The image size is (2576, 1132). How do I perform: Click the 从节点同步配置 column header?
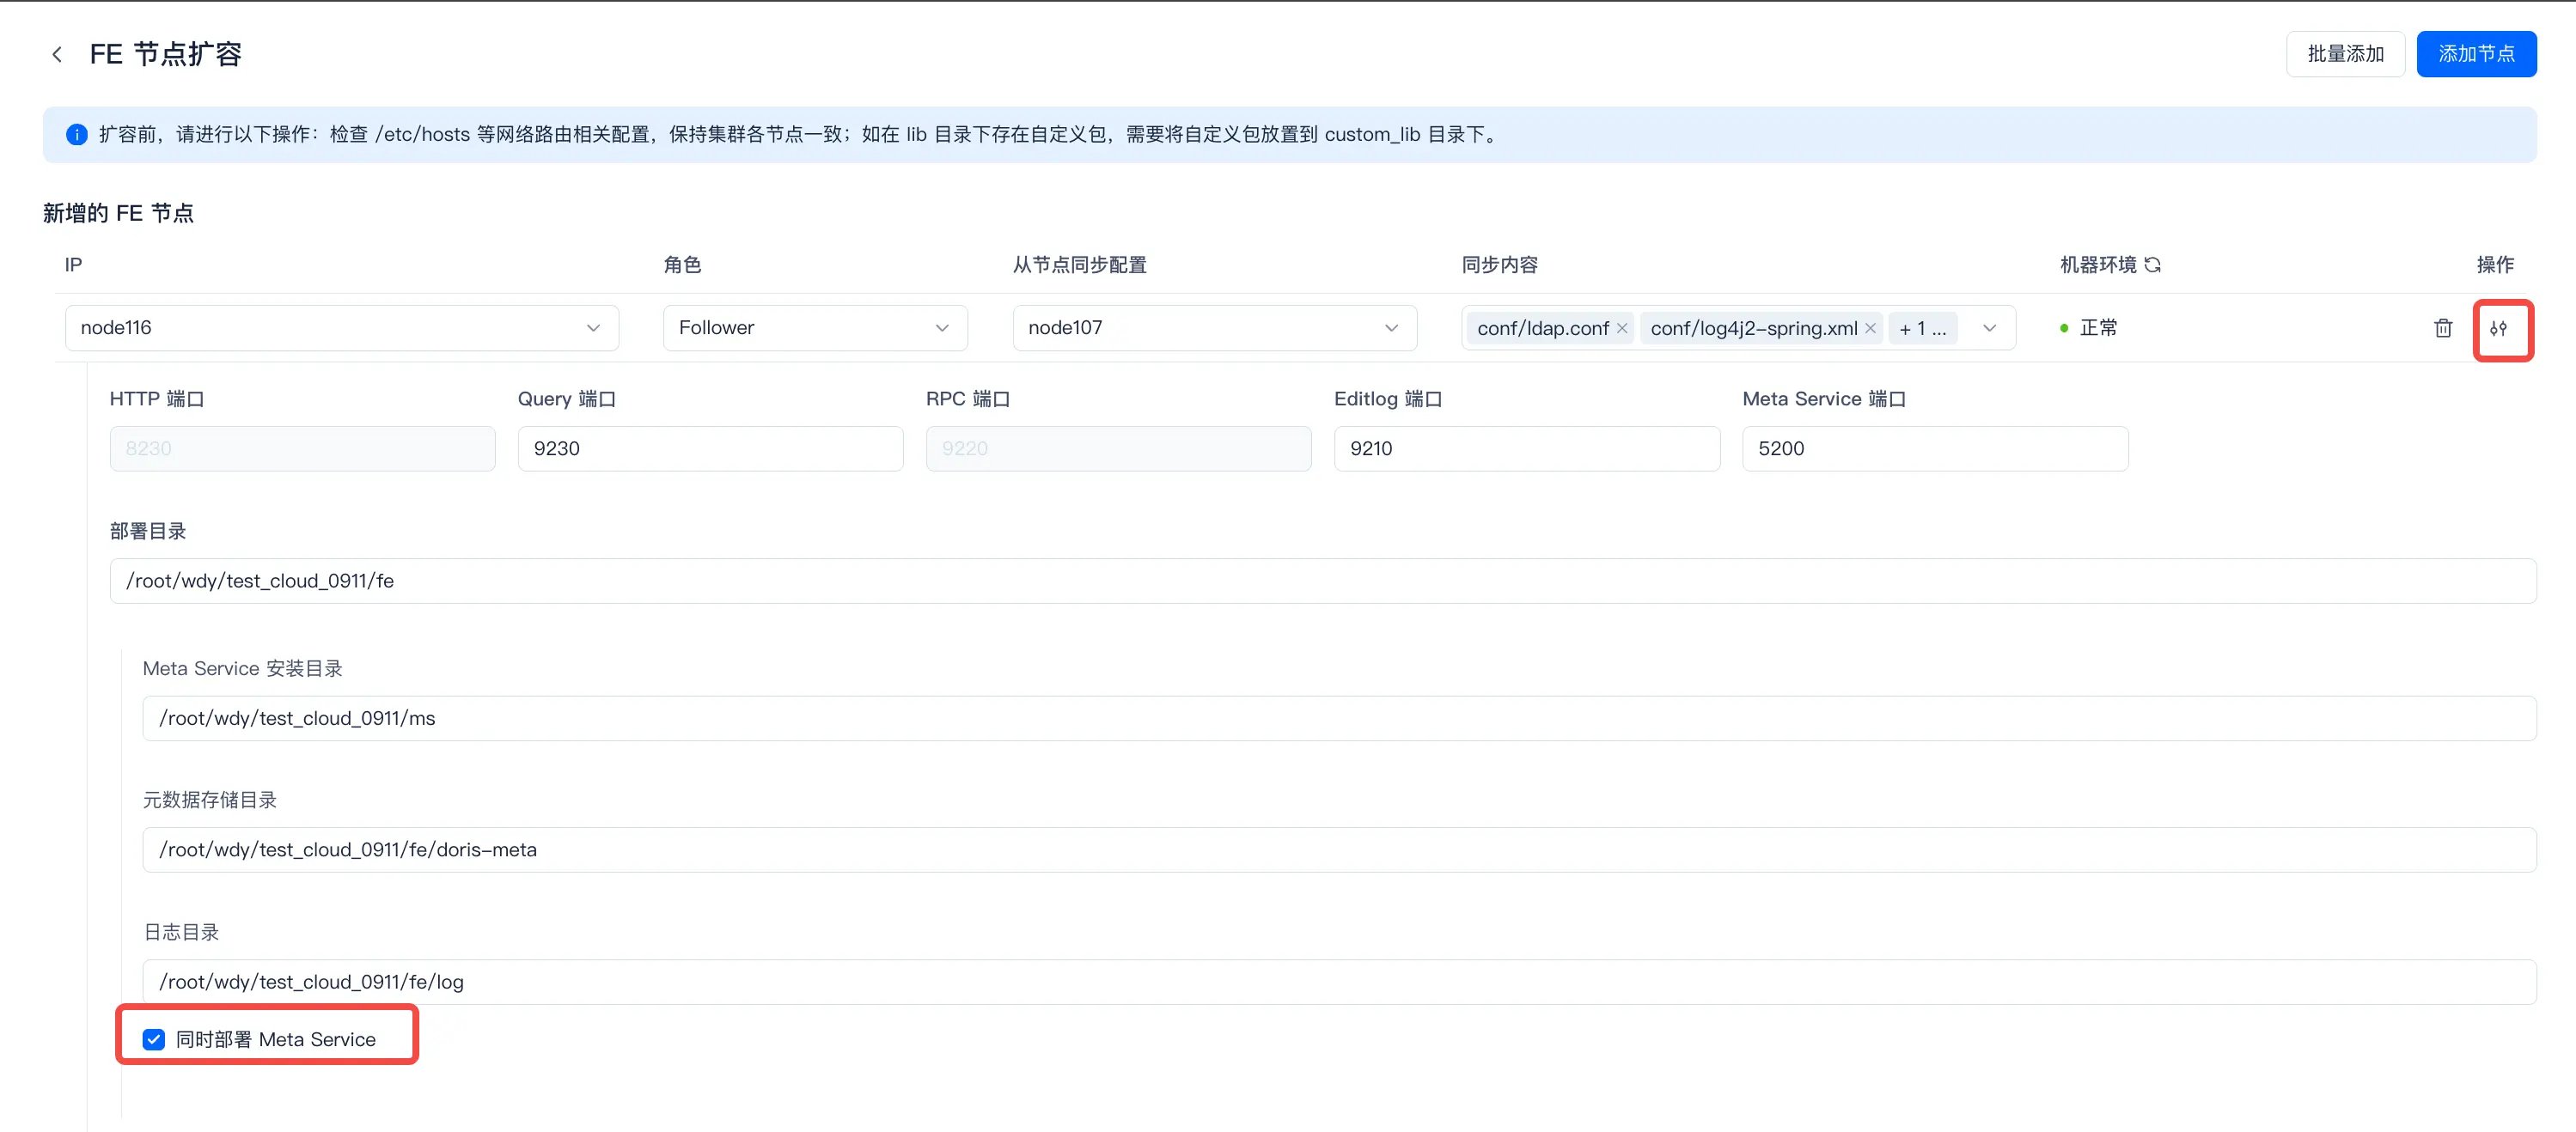click(1080, 265)
